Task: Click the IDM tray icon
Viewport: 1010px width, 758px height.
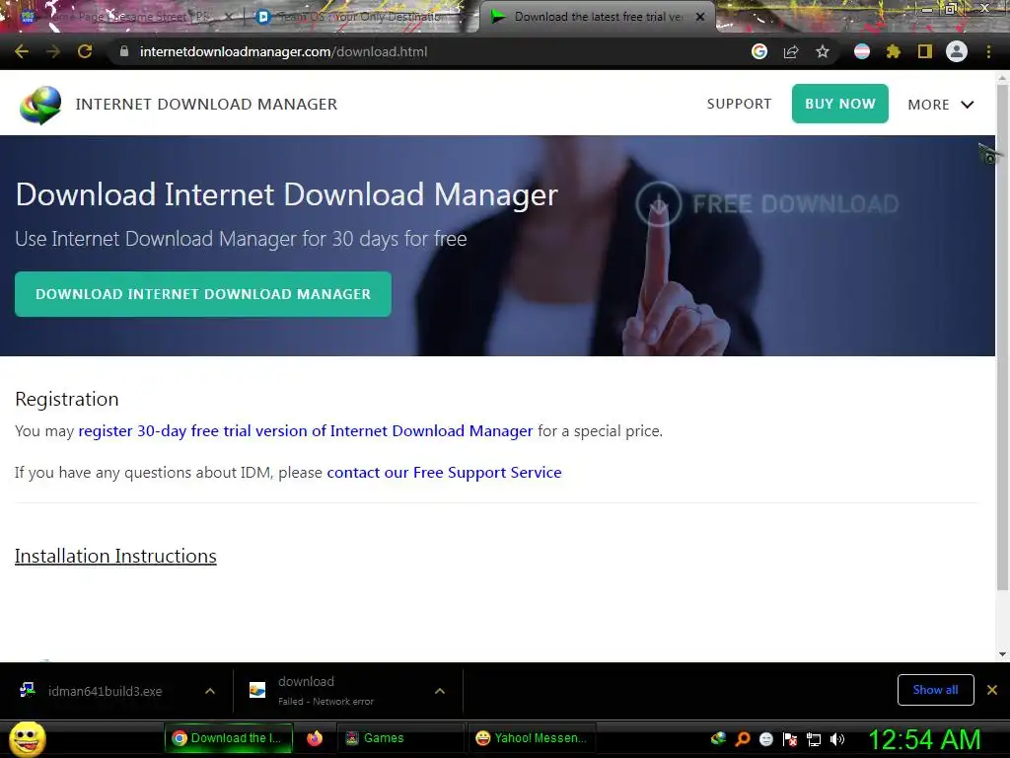Action: pyautogui.click(x=718, y=738)
